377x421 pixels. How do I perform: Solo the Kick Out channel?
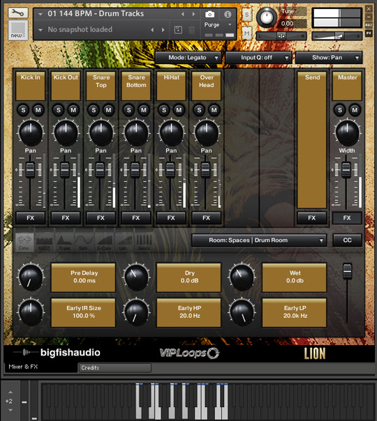click(x=59, y=110)
